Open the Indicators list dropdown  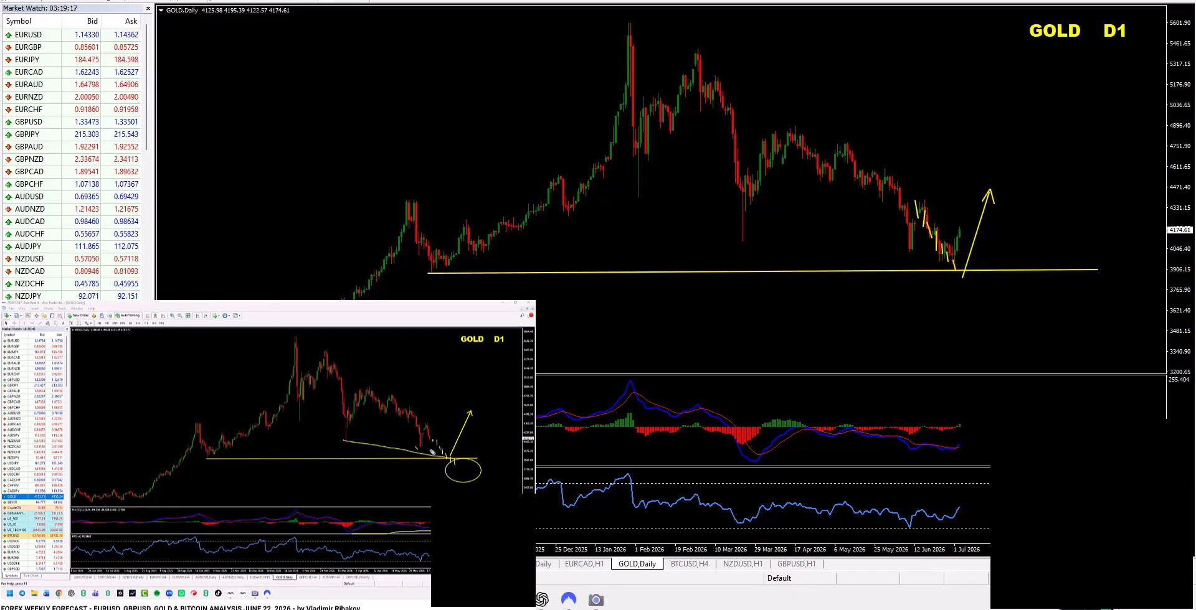[x=216, y=316]
